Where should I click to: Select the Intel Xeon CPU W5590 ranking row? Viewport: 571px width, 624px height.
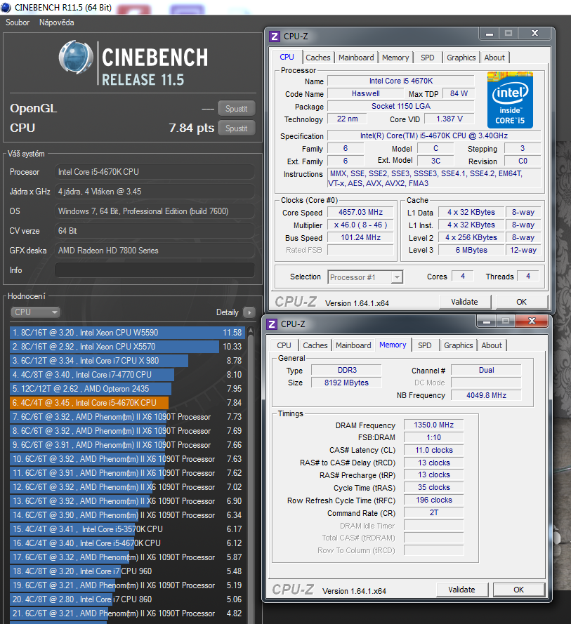[127, 333]
